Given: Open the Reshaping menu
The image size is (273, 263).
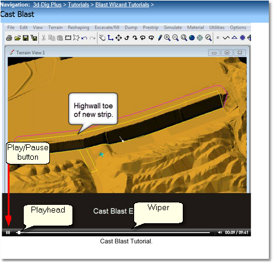Looking at the screenshot, I should pos(78,27).
